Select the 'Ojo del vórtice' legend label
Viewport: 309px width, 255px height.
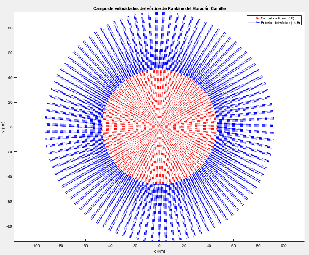tap(277, 18)
